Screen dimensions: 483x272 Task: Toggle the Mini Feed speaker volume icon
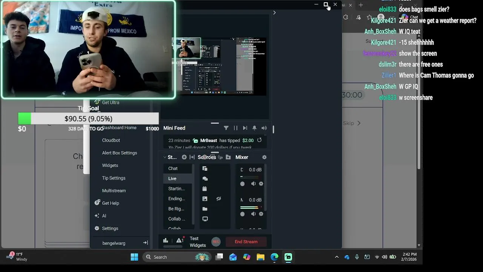click(264, 128)
